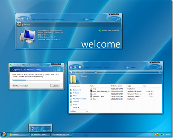Open the Start menu orb
The width and height of the screenshot is (173, 138).
coord(4,134)
